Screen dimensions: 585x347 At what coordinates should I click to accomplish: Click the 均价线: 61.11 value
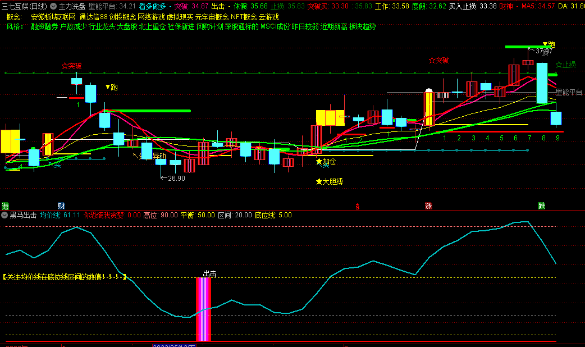[x=60, y=215]
